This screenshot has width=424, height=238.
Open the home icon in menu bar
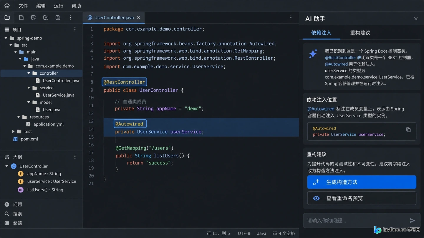7,6
